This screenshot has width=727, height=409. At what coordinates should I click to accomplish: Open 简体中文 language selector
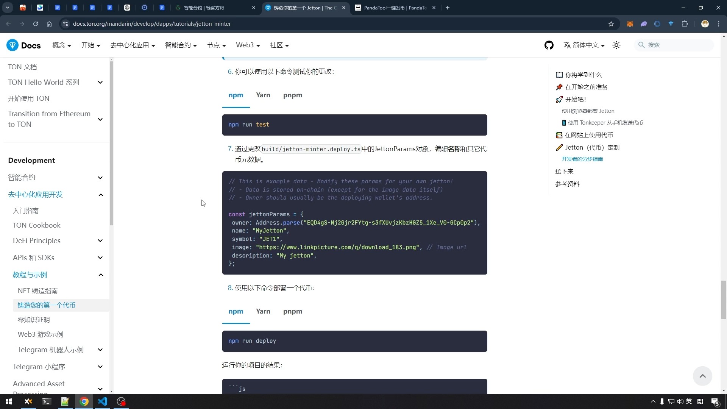tap(584, 45)
